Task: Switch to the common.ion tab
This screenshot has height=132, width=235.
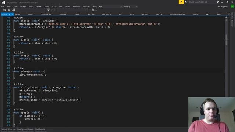Action: pyautogui.click(x=46, y=14)
